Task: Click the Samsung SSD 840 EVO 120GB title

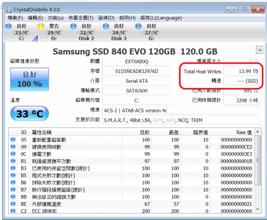Action: tap(135, 52)
